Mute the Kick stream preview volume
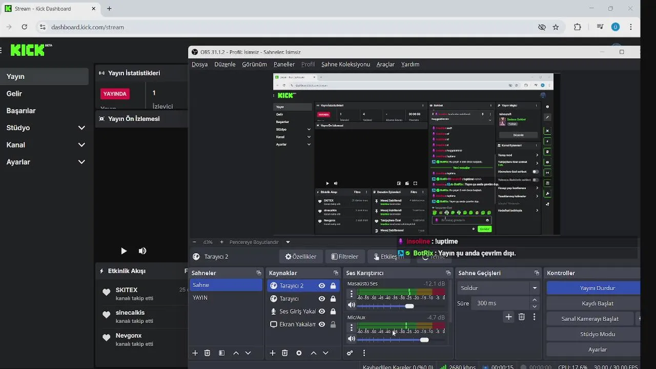Image resolution: width=656 pixels, height=369 pixels. [142, 251]
